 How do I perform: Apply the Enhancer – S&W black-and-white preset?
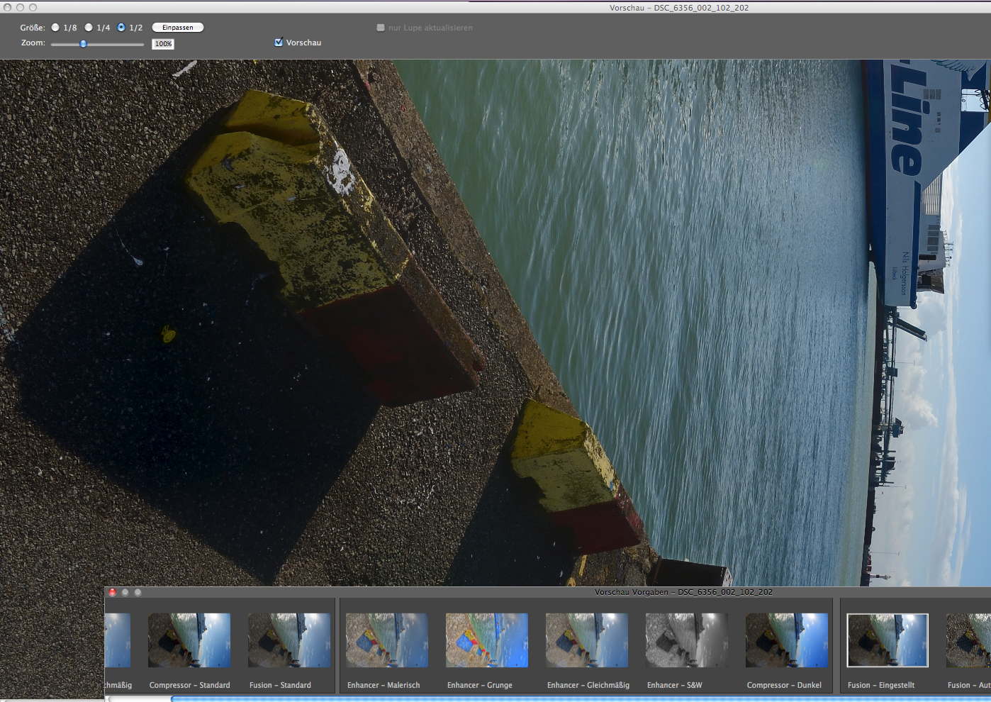click(x=687, y=640)
